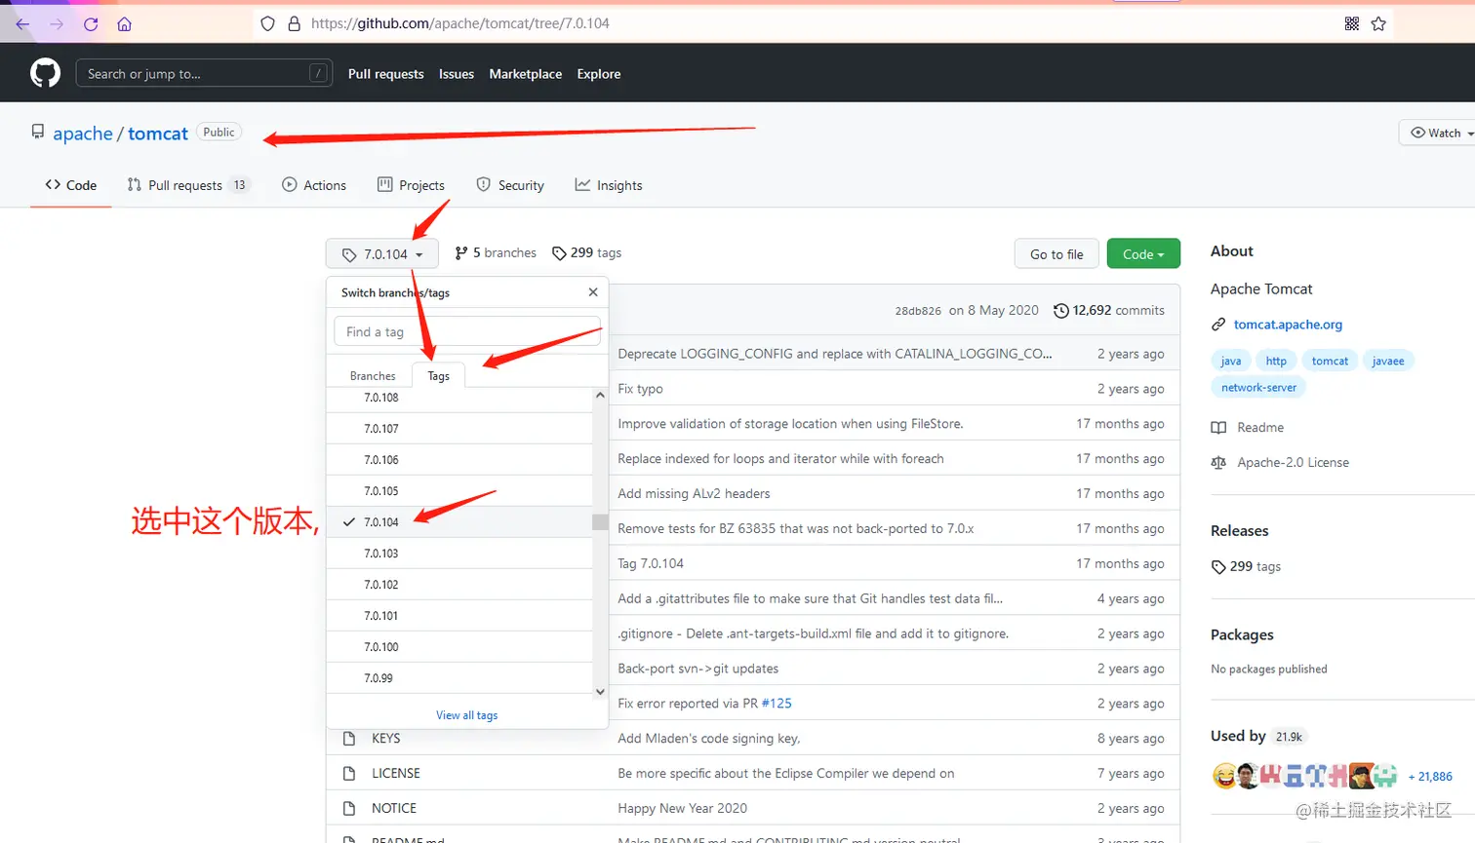Select tag 7.0.105 in the list

[459, 491]
